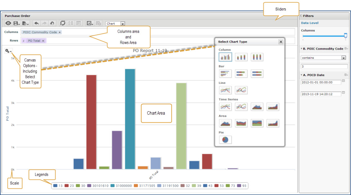Viewport: 351px width, 195px height.
Task: Choose the first Bar chart type
Action: pyautogui.click(x=225, y=74)
